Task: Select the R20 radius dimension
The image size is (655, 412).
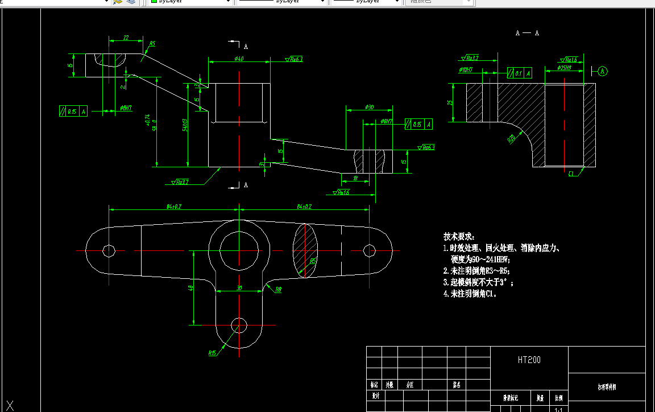Action: [512, 138]
